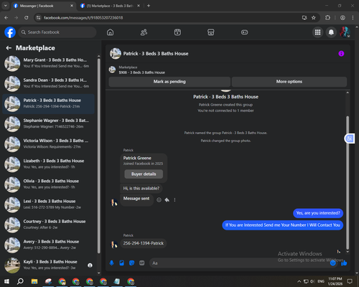The height and width of the screenshot is (287, 359).
Task: Open more options for 'Message sent' bubble
Action: pyautogui.click(x=174, y=199)
